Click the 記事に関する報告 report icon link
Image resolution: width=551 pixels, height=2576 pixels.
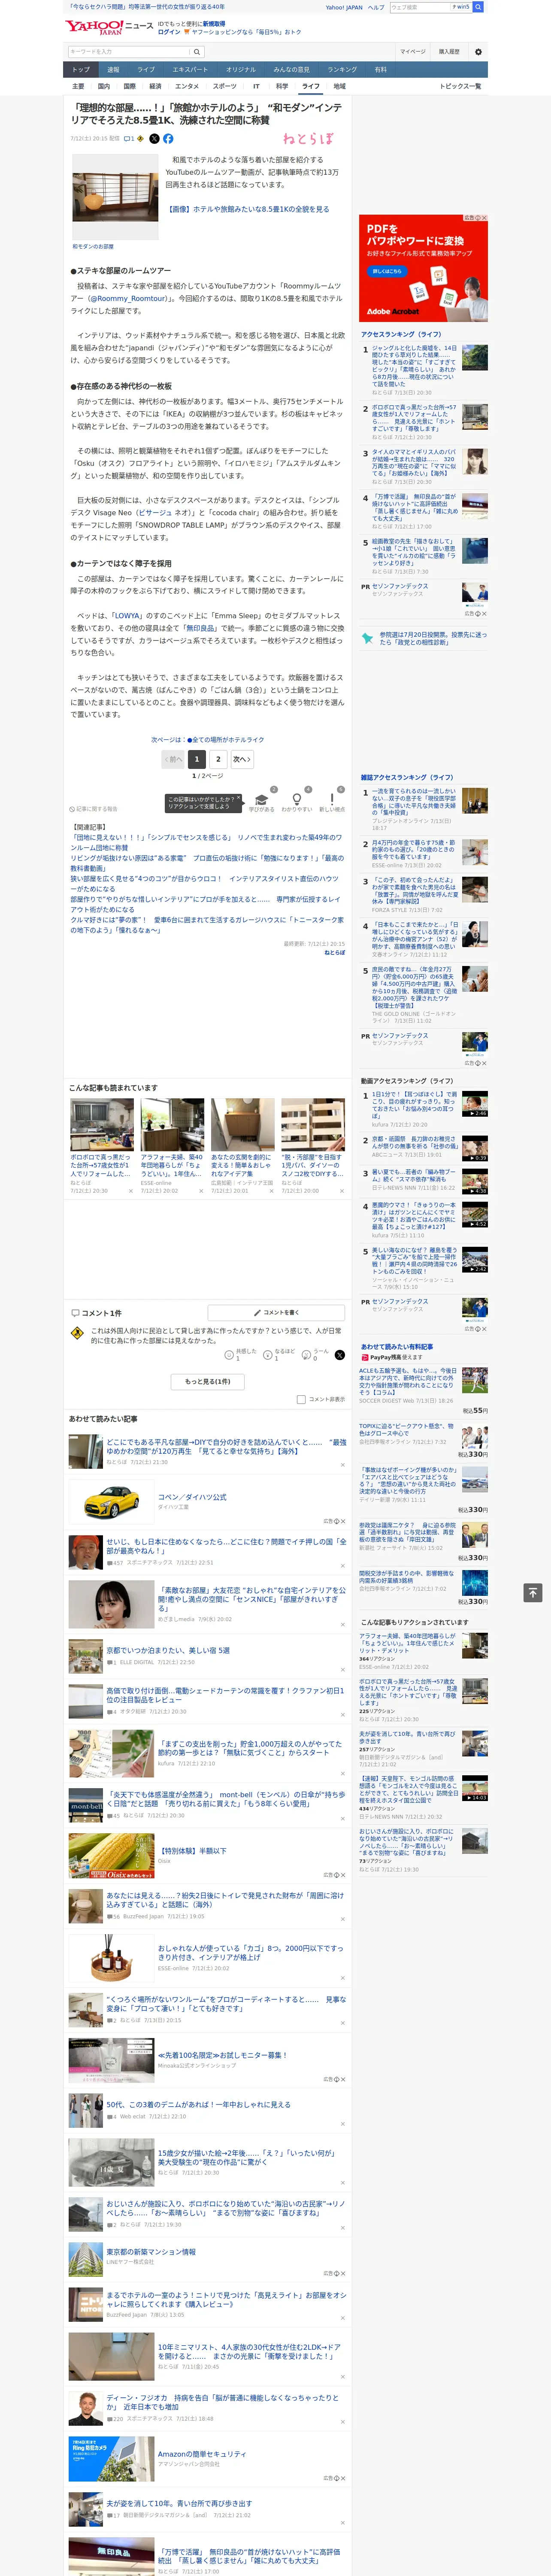pos(93,809)
